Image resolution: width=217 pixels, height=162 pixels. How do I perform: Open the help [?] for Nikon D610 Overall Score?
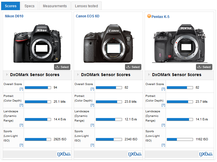click(x=21, y=89)
